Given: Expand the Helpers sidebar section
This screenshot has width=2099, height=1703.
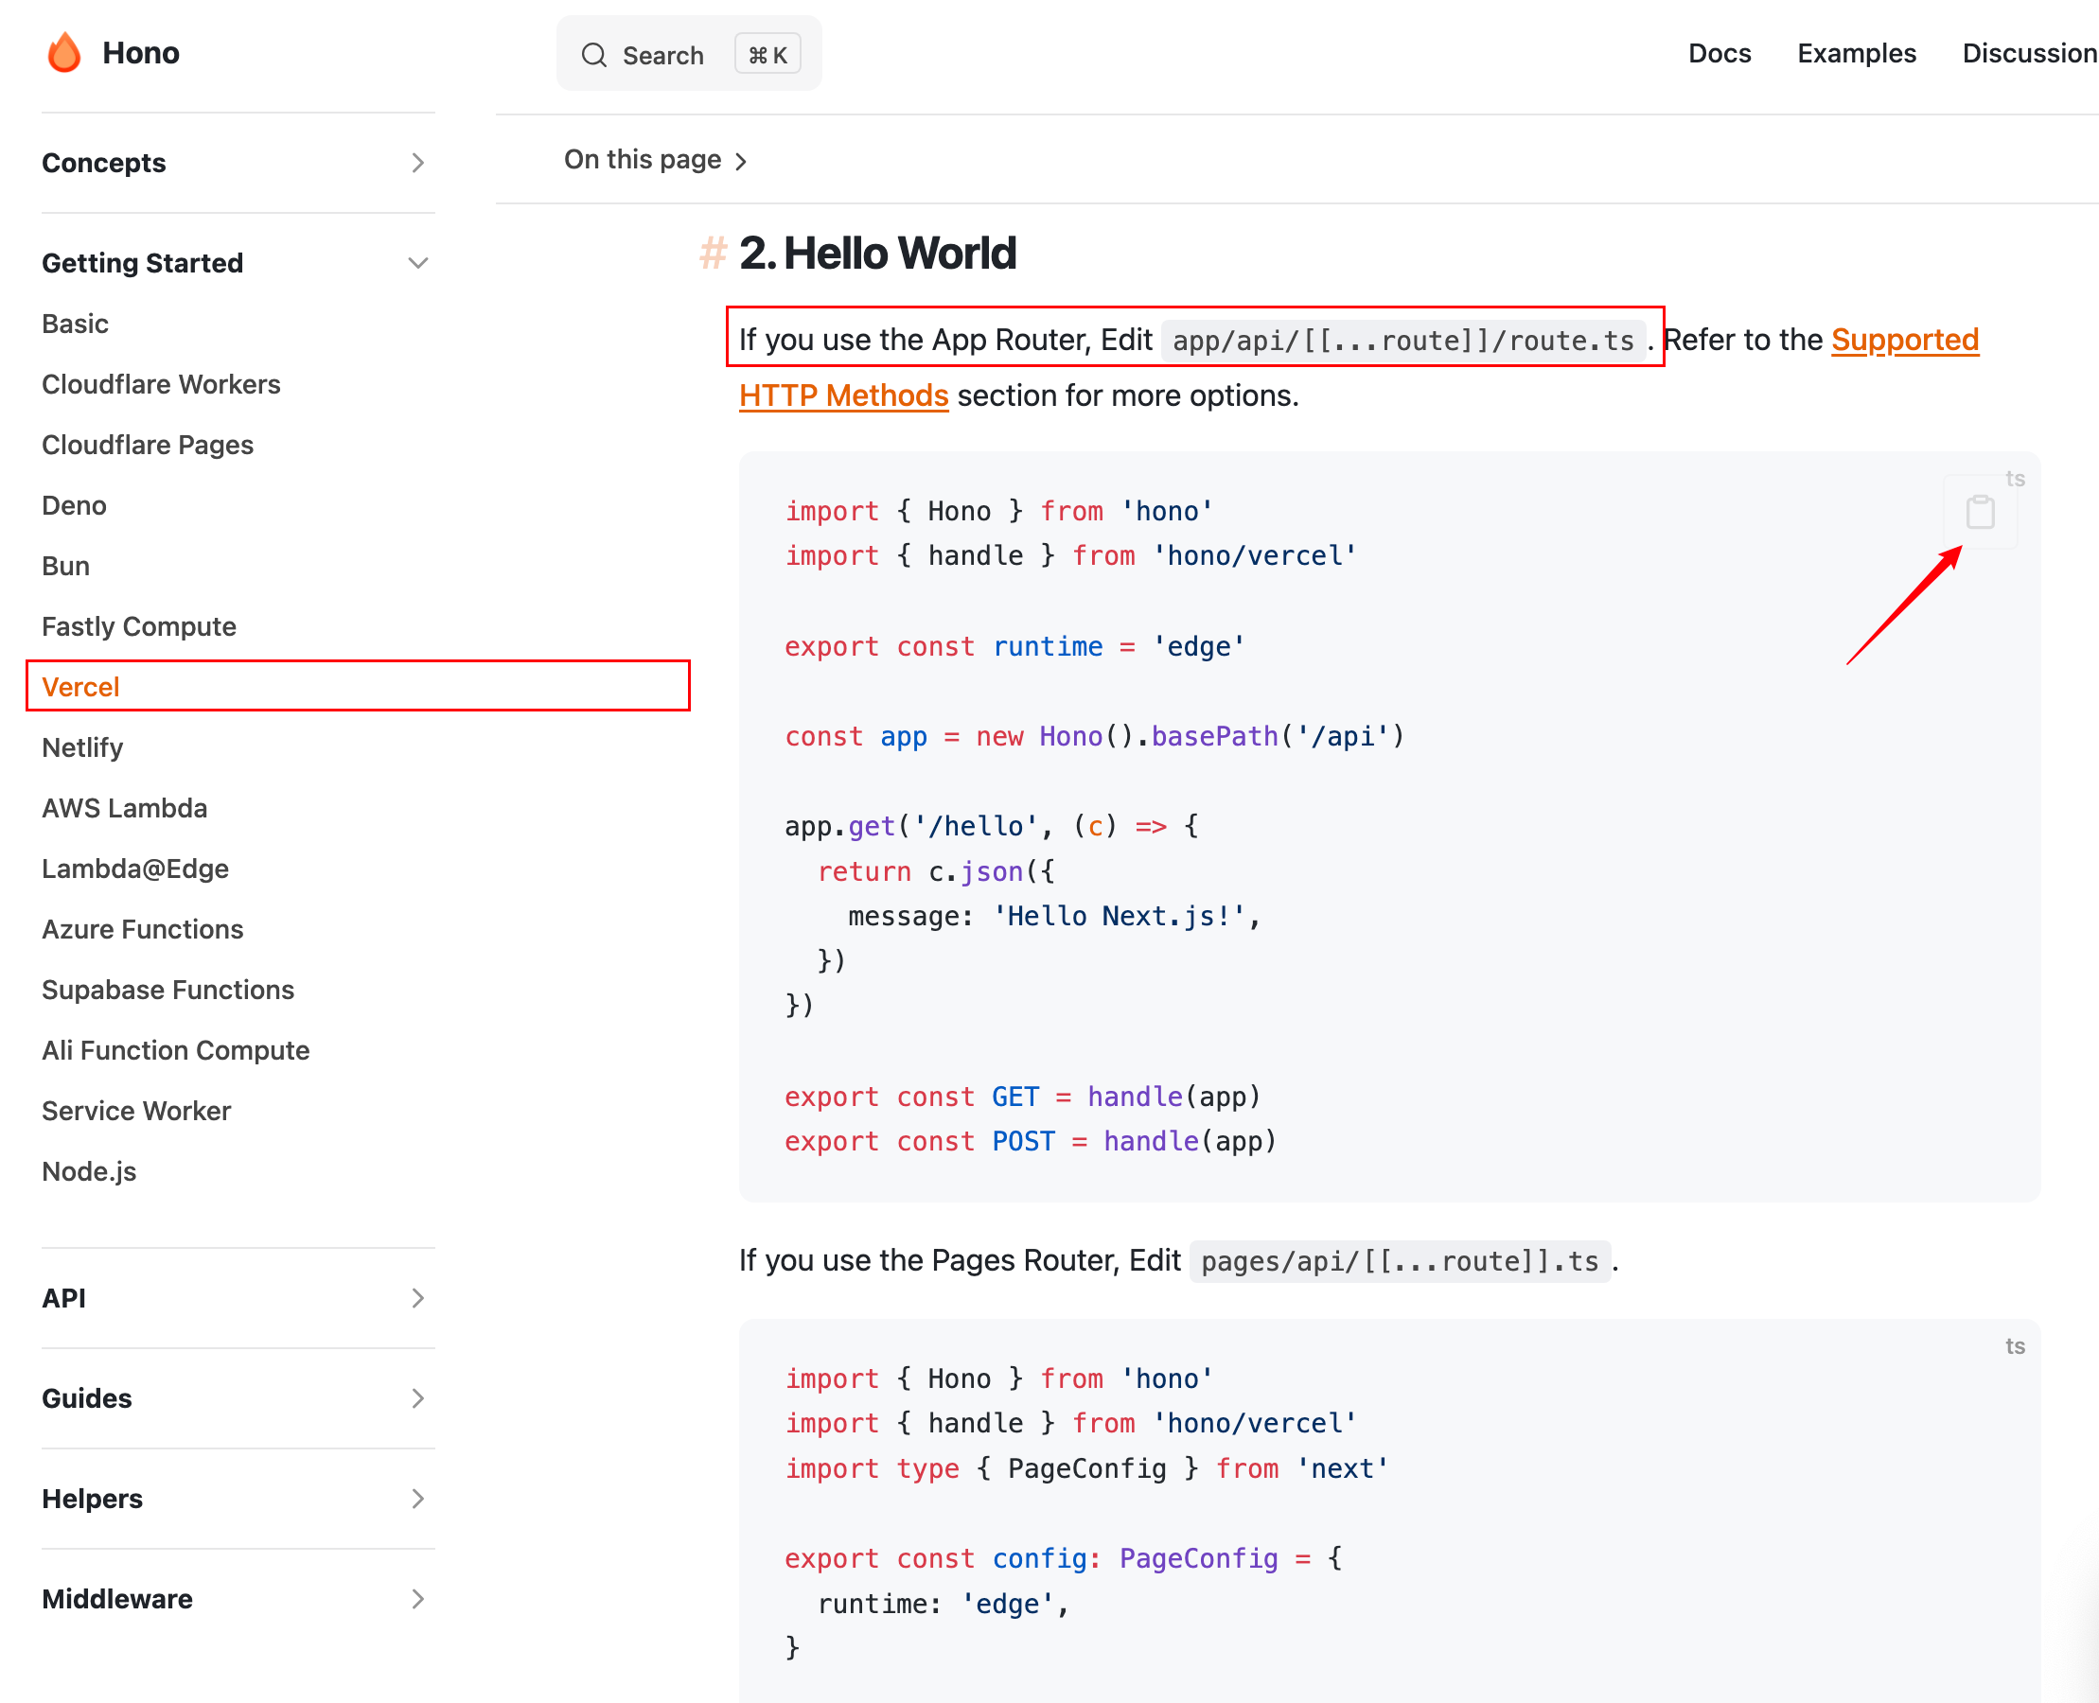Looking at the screenshot, I should pos(417,1498).
